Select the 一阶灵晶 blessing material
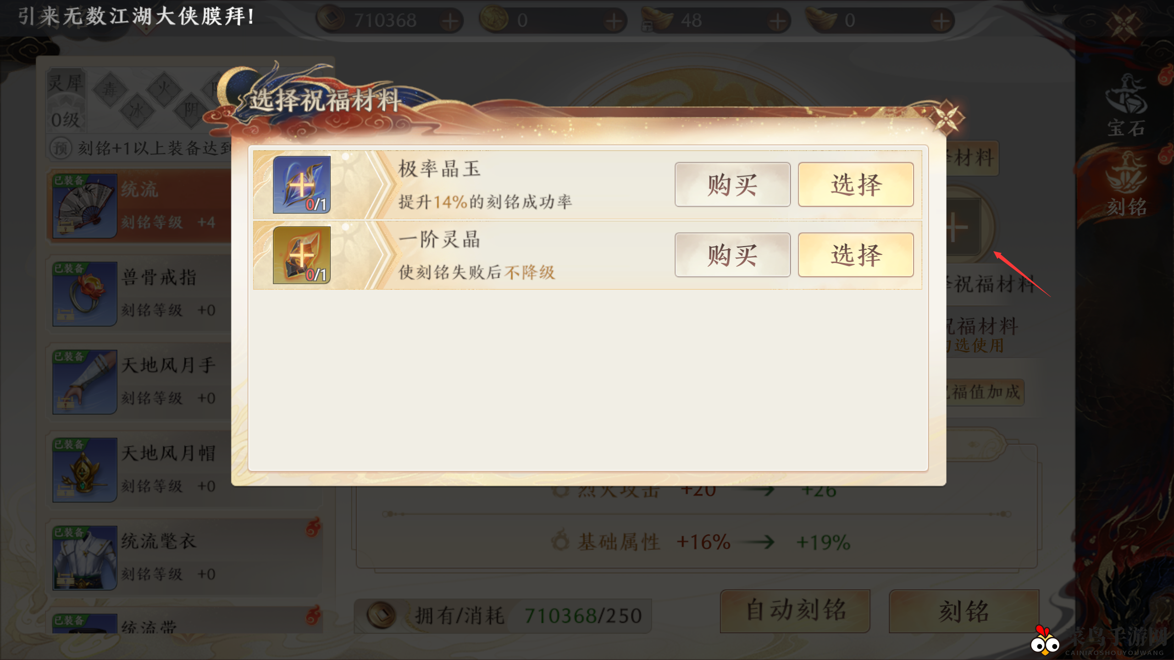 856,255
